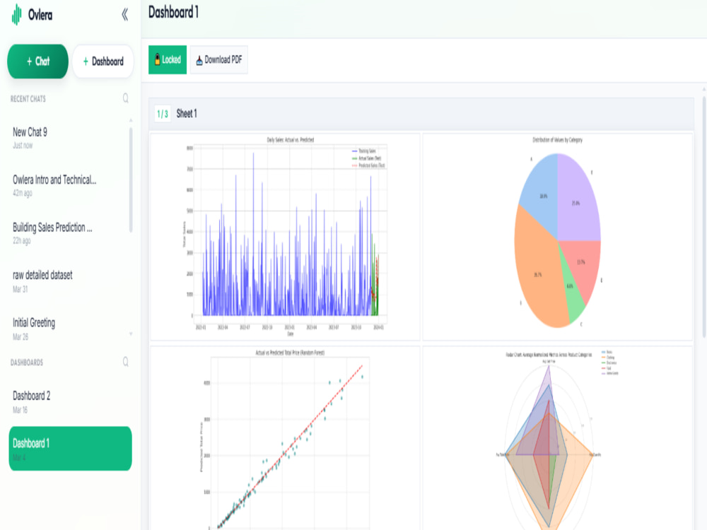The image size is (707, 530).
Task: Toggle the Locked dashboard button
Action: tap(168, 59)
